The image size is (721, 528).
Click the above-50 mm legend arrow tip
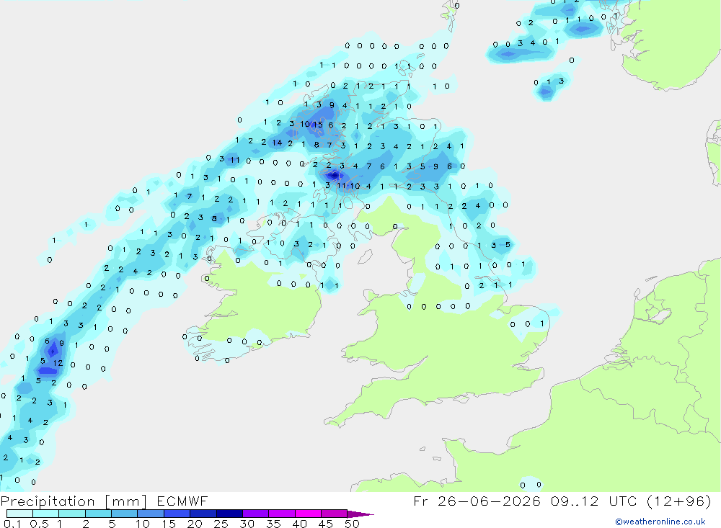[360, 514]
